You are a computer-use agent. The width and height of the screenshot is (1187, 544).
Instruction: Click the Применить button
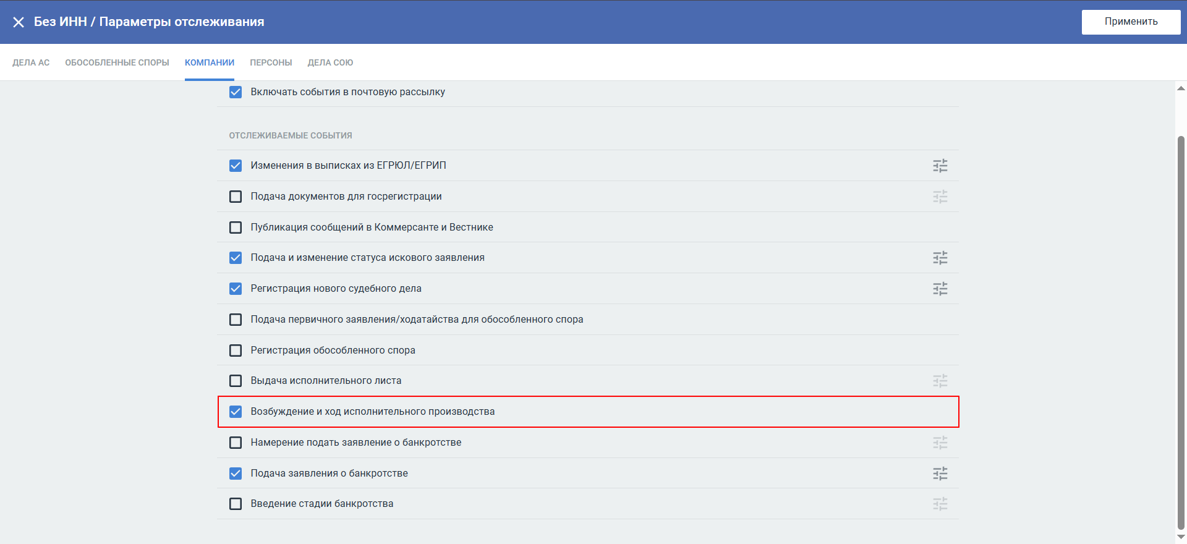pyautogui.click(x=1131, y=22)
